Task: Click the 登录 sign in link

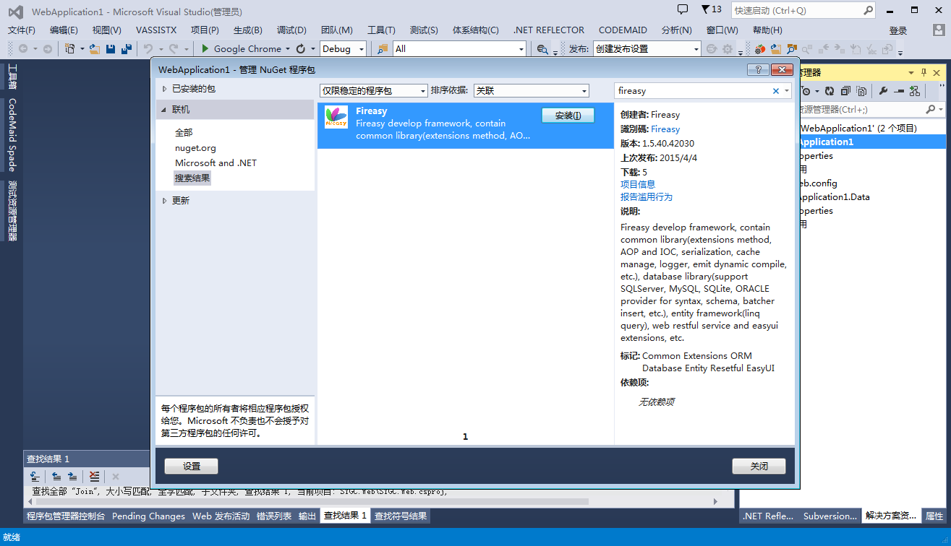Action: tap(898, 30)
